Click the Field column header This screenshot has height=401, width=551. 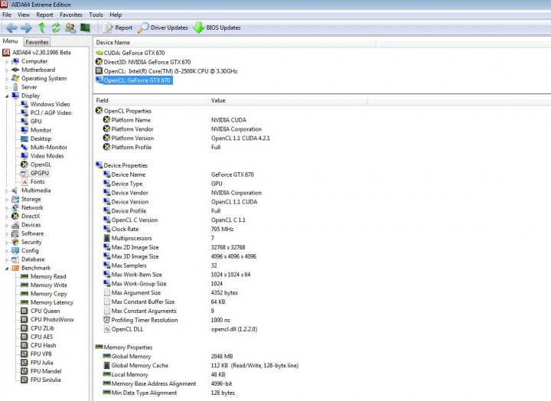click(151, 100)
